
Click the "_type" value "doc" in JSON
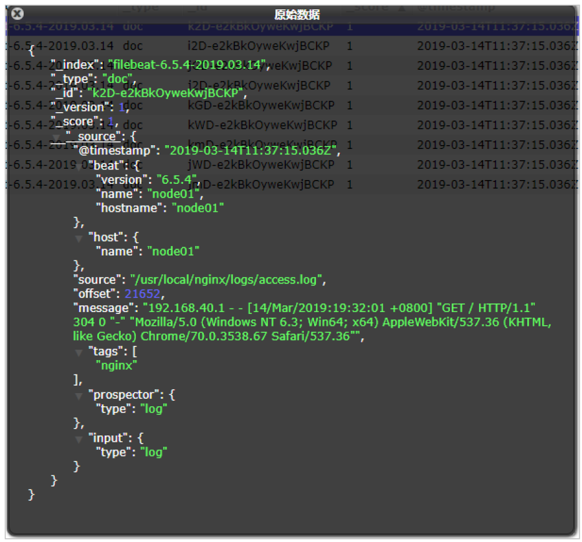[117, 78]
